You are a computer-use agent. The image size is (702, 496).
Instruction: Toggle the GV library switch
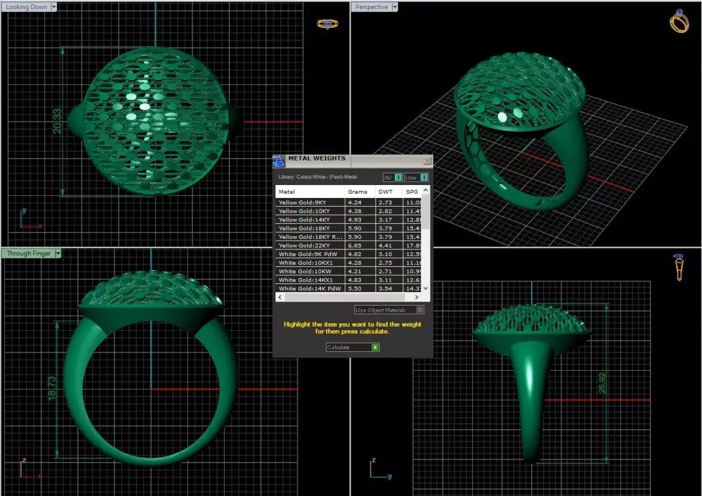click(x=393, y=177)
